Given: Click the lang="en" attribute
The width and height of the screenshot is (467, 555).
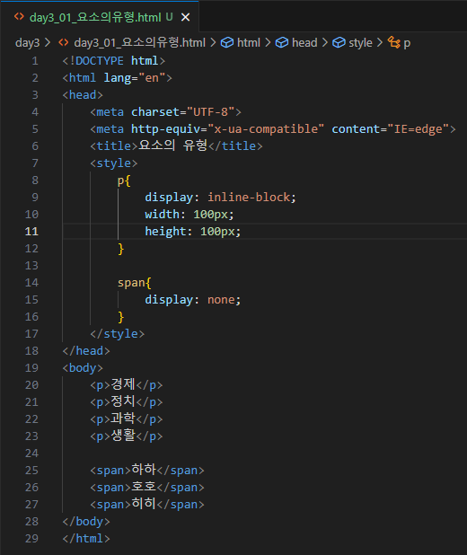Looking at the screenshot, I should point(135,78).
